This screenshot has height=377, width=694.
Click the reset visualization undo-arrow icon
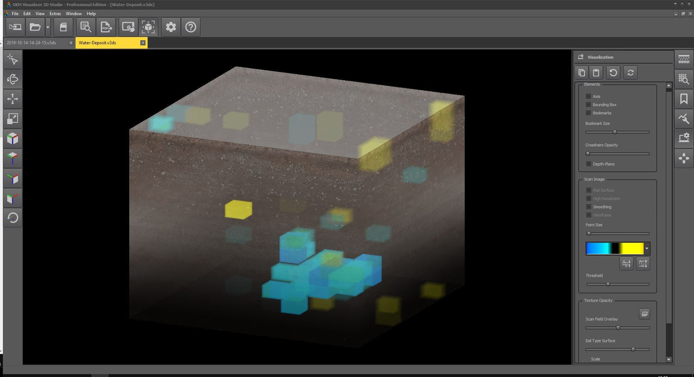pos(613,73)
